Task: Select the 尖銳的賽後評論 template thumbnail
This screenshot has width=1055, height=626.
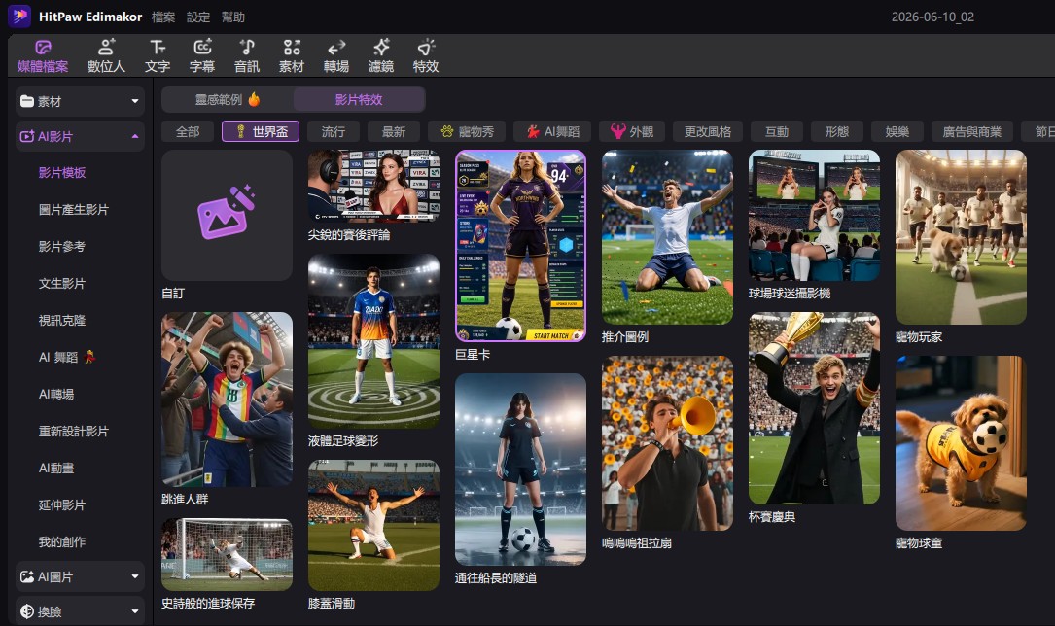Action: (373, 186)
